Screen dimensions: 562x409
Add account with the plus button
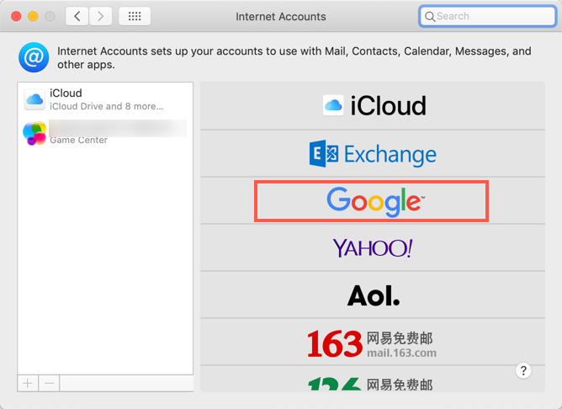coord(28,383)
